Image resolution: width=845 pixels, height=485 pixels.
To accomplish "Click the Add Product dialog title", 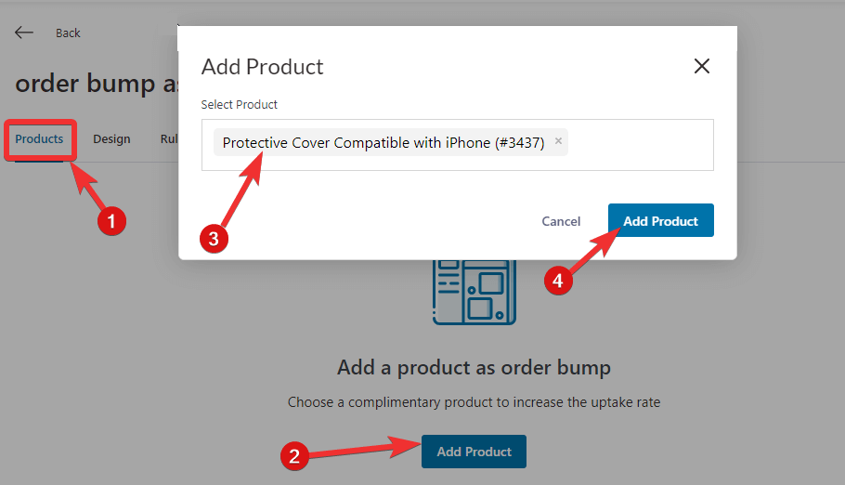I will point(263,67).
